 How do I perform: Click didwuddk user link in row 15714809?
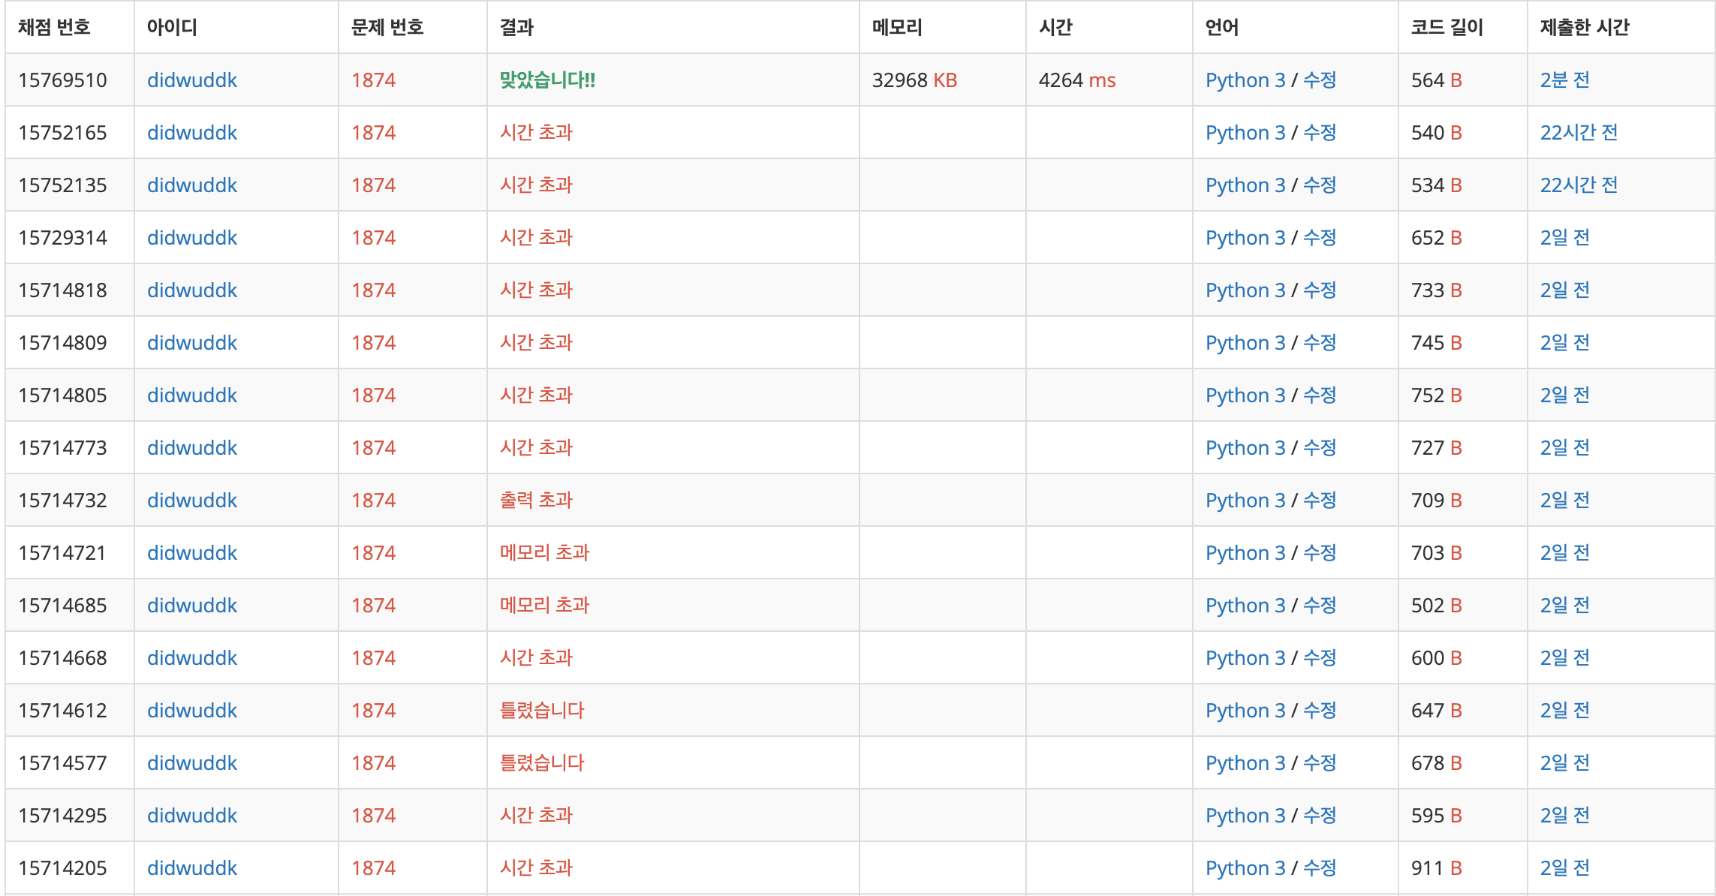pos(191,343)
